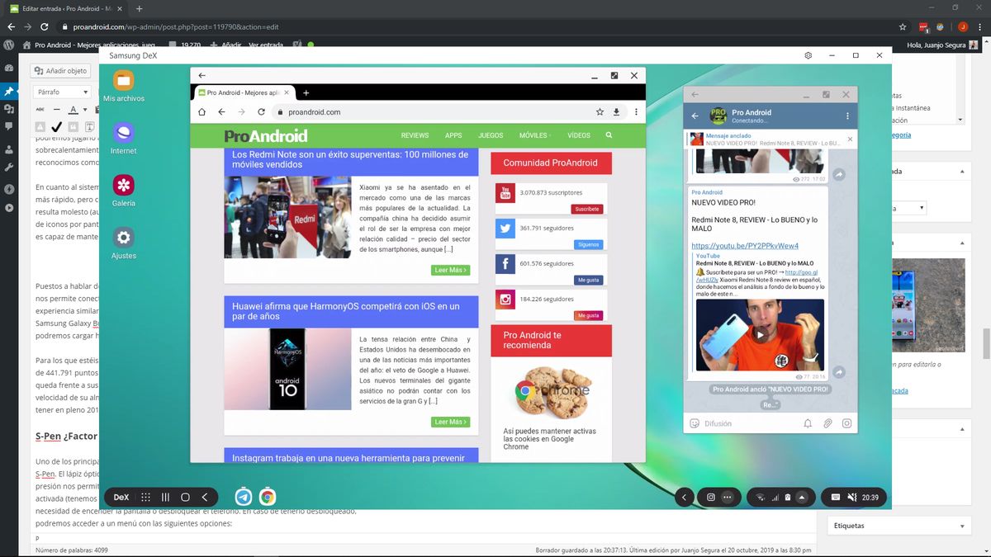Select APPS in the ProAndroid menu

[x=453, y=135]
